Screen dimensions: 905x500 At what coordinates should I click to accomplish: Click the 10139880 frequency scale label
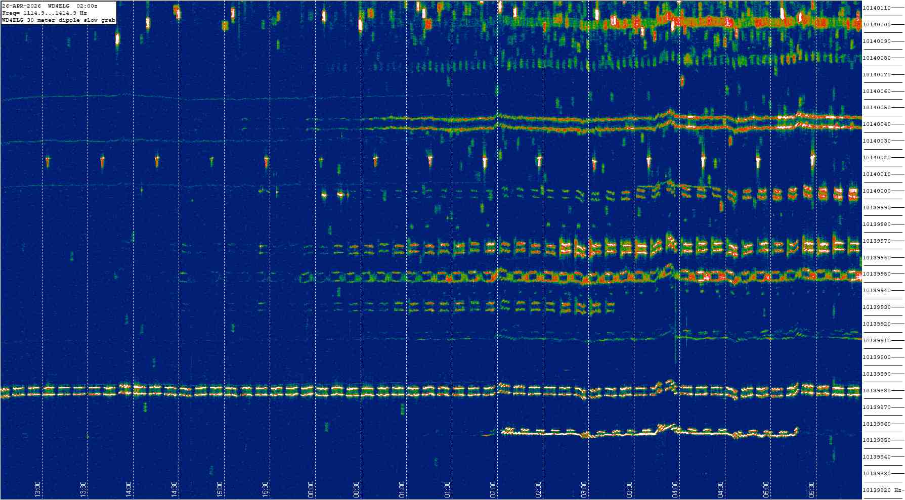pyautogui.click(x=877, y=391)
